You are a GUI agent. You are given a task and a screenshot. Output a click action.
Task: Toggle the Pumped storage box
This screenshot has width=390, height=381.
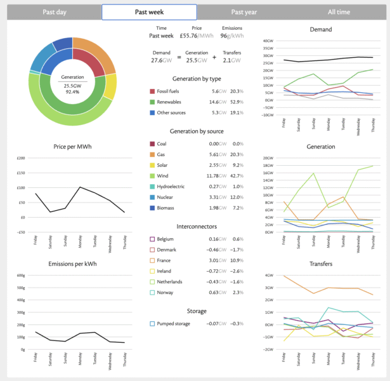[152, 323]
